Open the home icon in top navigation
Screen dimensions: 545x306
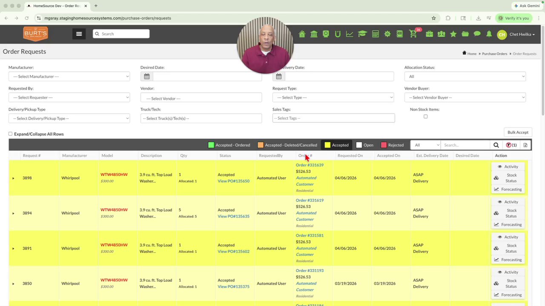[302, 34]
